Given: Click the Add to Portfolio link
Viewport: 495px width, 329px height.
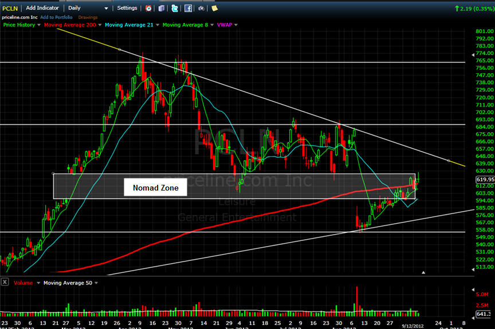Looking at the screenshot, I should coord(56,17).
